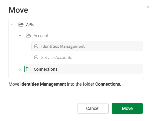This screenshot has width=155, height=121.
Task: Click bold Identities Management in the summary sentence
Action: 43,84
